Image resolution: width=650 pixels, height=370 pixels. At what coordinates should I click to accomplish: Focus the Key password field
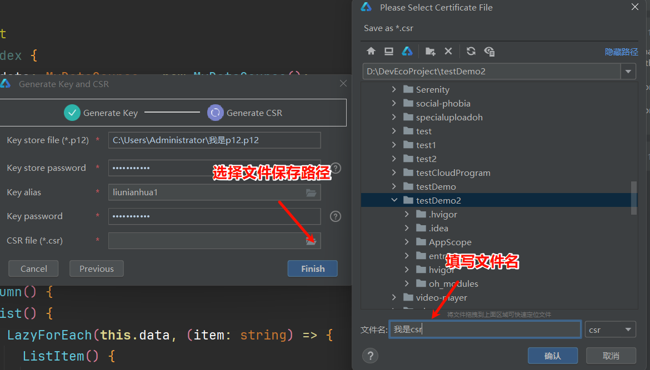pyautogui.click(x=214, y=216)
